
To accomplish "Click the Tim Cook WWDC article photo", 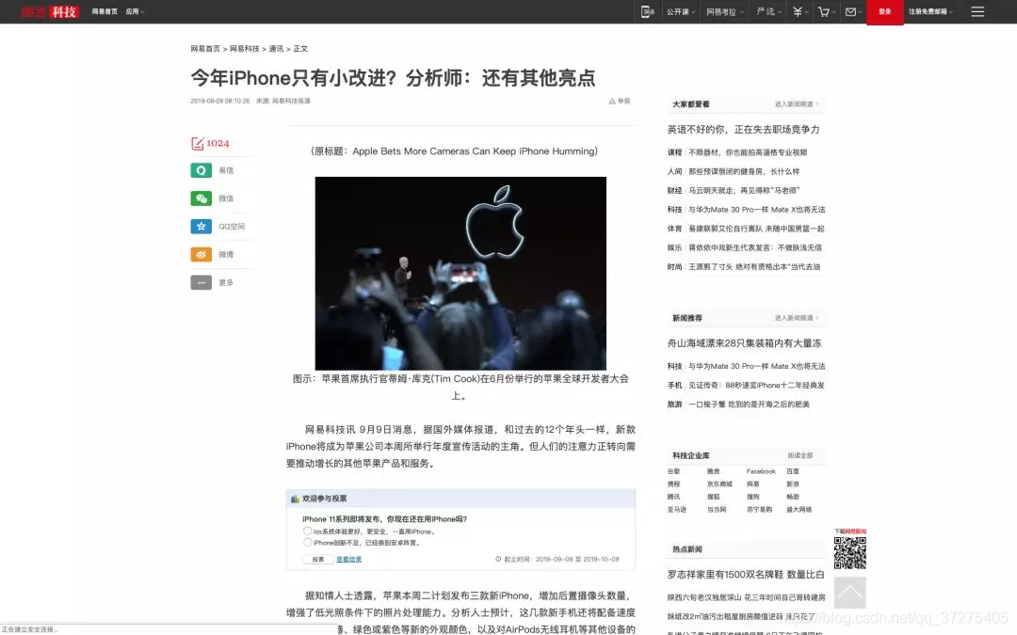I will (460, 274).
